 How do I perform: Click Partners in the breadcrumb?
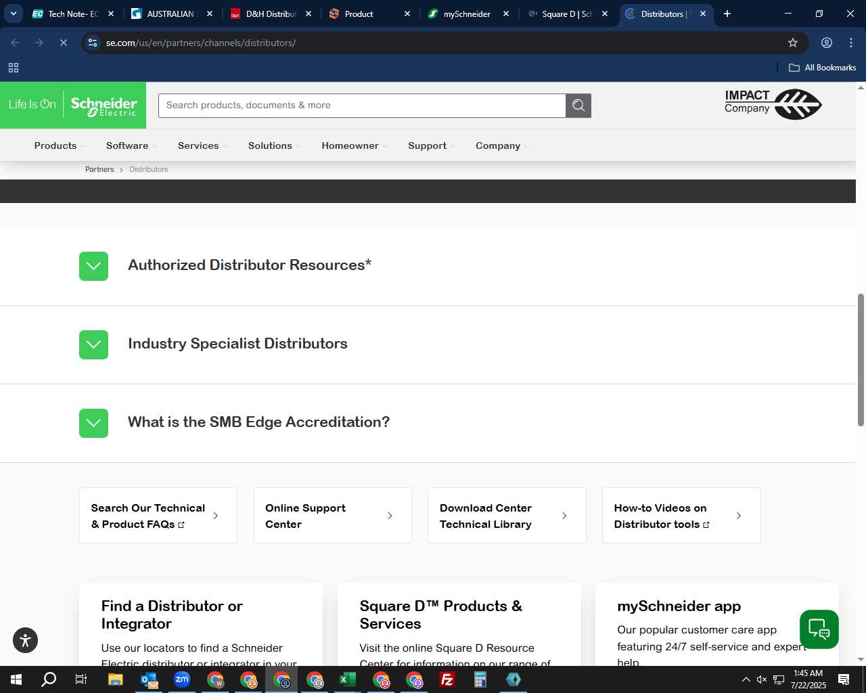coord(99,169)
